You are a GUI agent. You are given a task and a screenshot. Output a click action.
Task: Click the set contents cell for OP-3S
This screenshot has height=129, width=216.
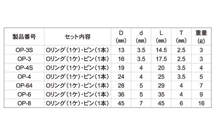(x=77, y=50)
